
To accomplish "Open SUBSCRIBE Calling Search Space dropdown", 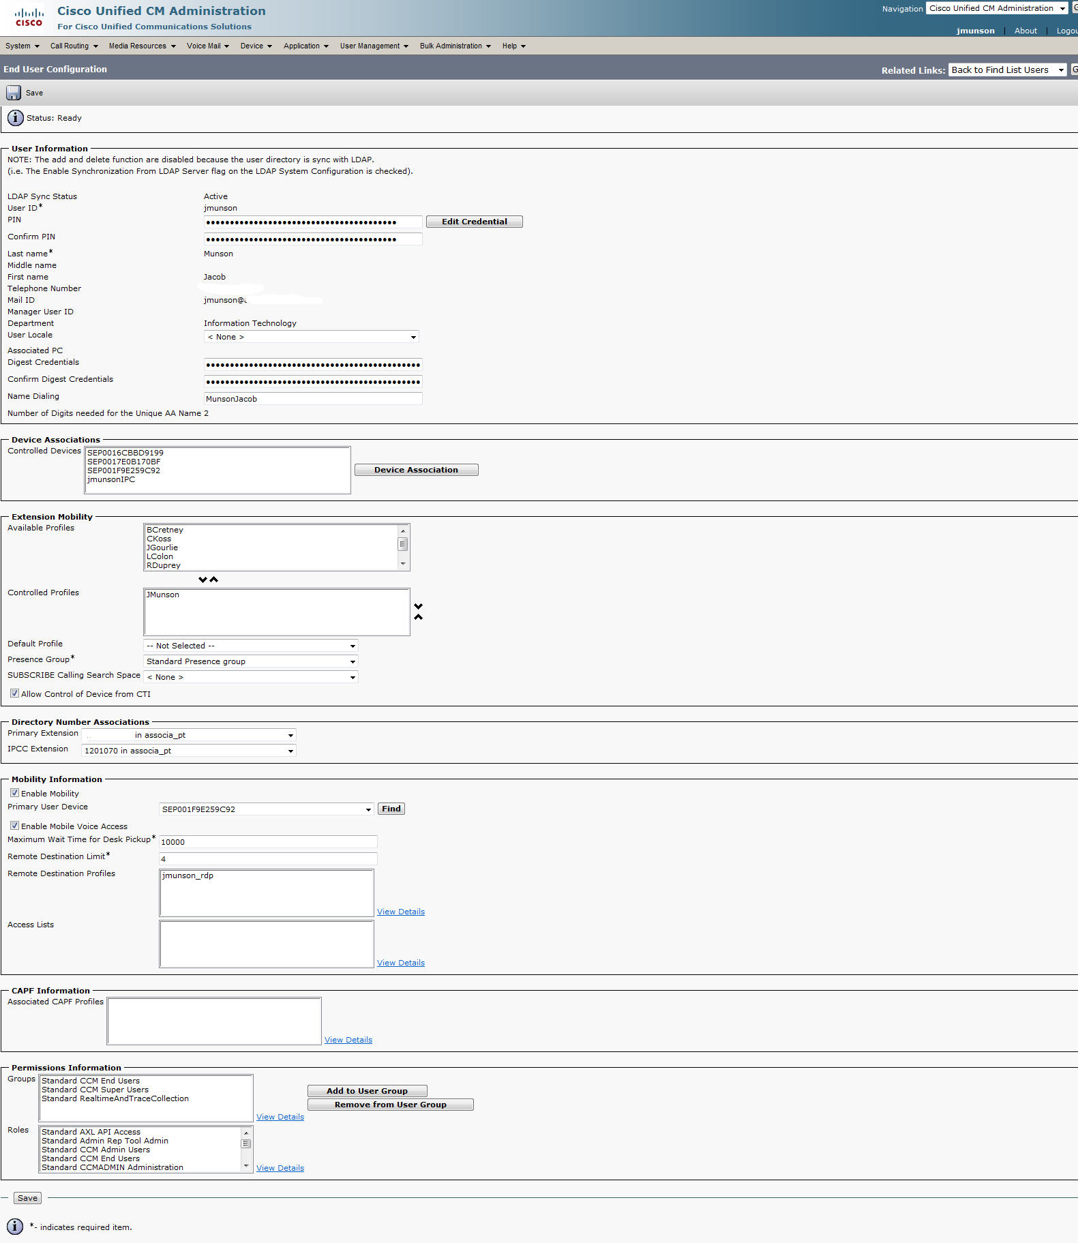I will coord(250,677).
